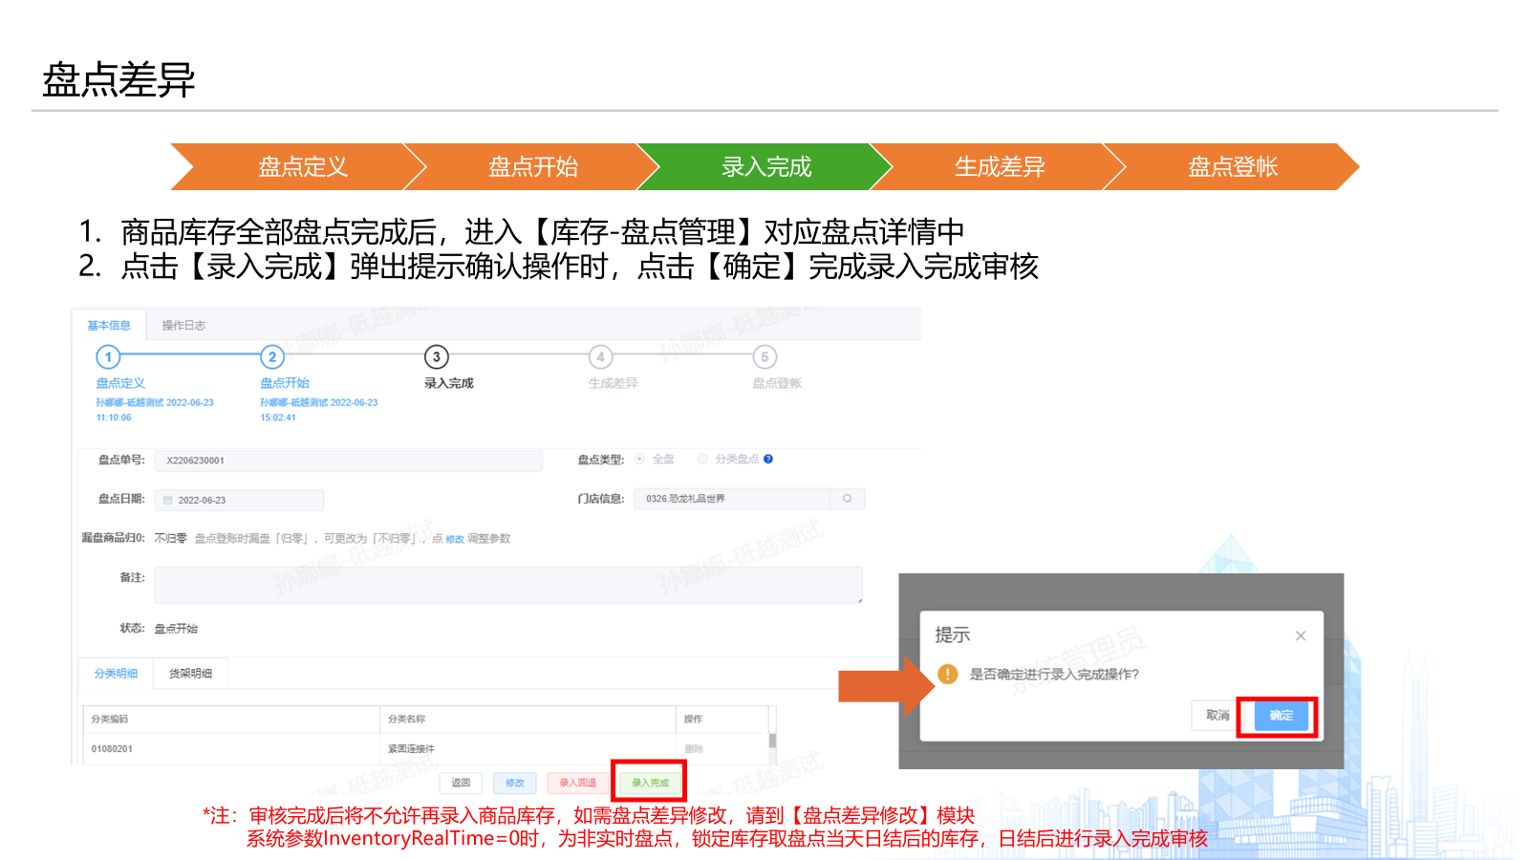The height and width of the screenshot is (860, 1529).
Task: Click the step 5 circle for 盘点登帐
Action: pos(764,357)
